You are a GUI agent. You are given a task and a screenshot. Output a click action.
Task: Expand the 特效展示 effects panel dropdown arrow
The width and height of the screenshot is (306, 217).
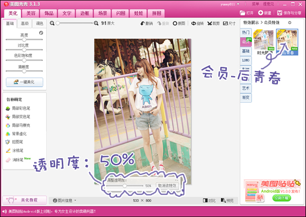[290, 22]
